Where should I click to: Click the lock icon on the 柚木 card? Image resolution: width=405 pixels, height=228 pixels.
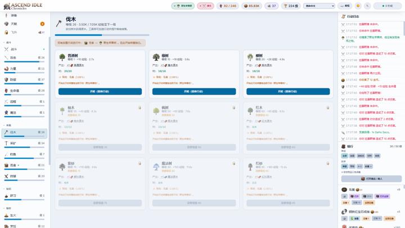[139, 108]
